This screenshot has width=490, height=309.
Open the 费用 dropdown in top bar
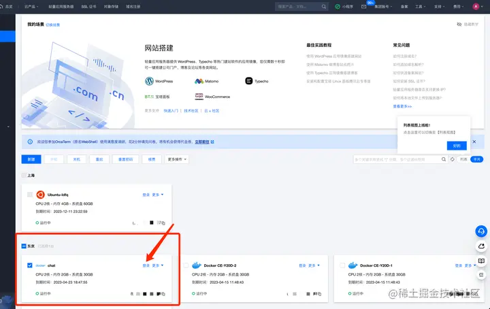(x=459, y=7)
